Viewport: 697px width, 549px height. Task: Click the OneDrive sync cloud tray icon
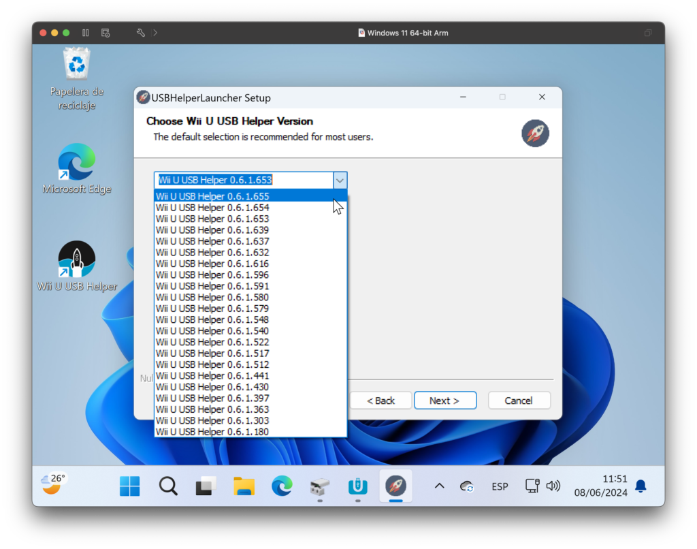(466, 486)
